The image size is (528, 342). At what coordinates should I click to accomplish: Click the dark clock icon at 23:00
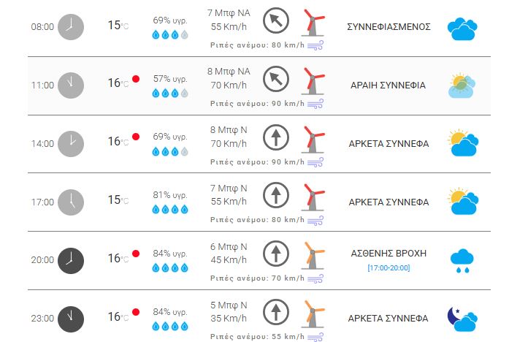tap(71, 318)
